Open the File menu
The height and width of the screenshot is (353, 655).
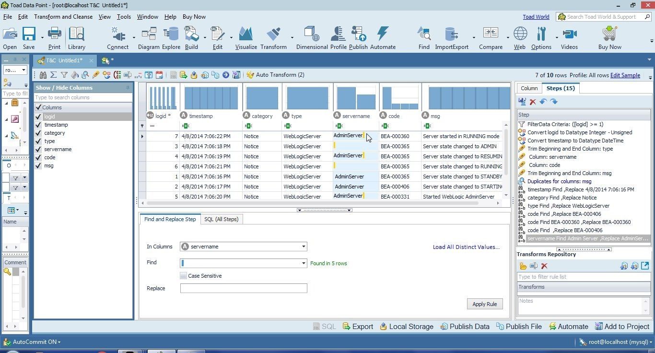(8, 17)
